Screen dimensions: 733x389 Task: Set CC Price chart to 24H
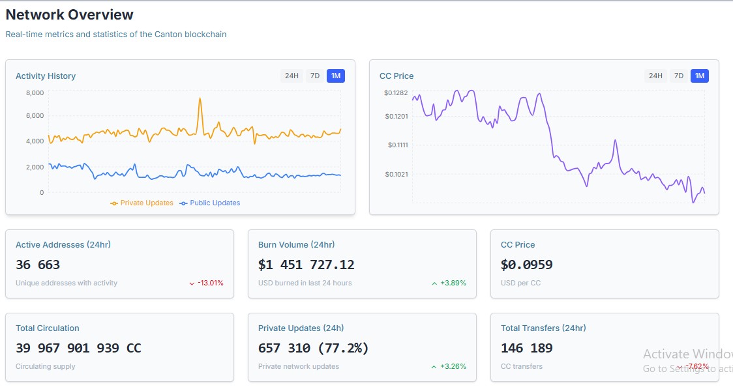click(655, 76)
